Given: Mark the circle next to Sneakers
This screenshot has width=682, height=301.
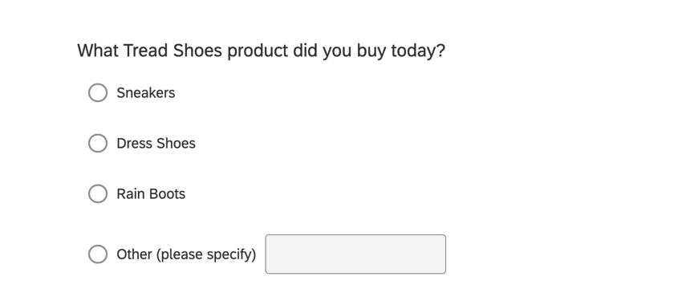Looking at the screenshot, I should [98, 92].
